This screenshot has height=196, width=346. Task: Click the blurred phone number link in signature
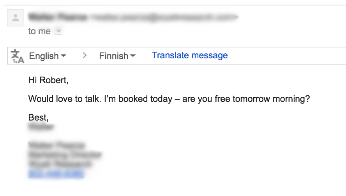coord(56,174)
